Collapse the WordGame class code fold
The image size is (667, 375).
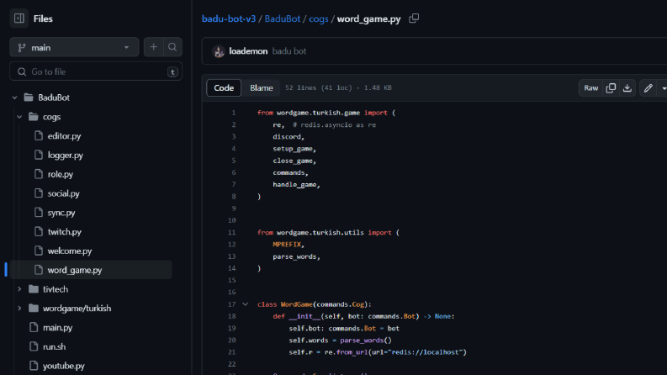click(246, 304)
